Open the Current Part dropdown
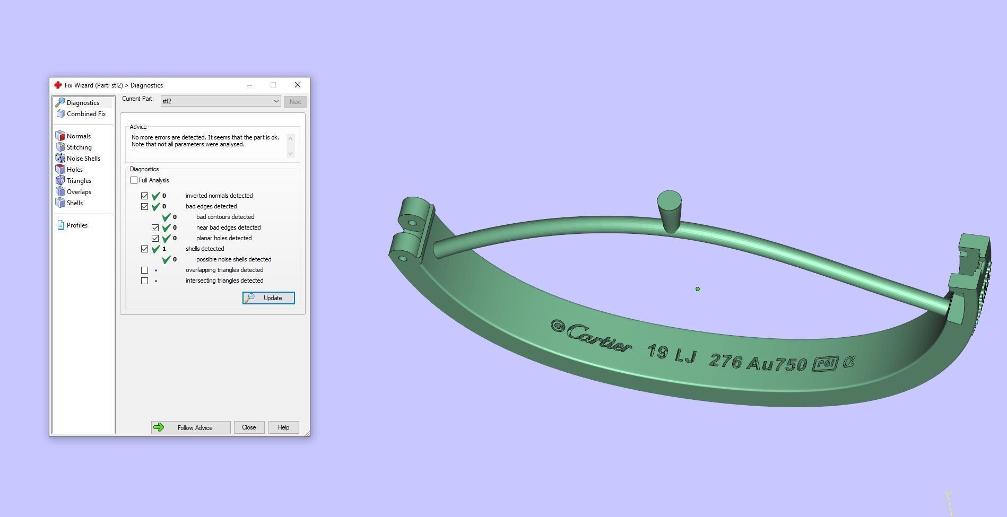The height and width of the screenshot is (517, 1007). [x=221, y=101]
